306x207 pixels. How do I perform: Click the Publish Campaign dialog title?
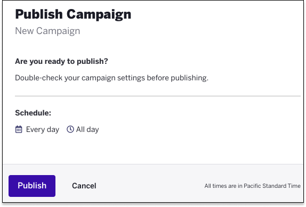tap(73, 15)
